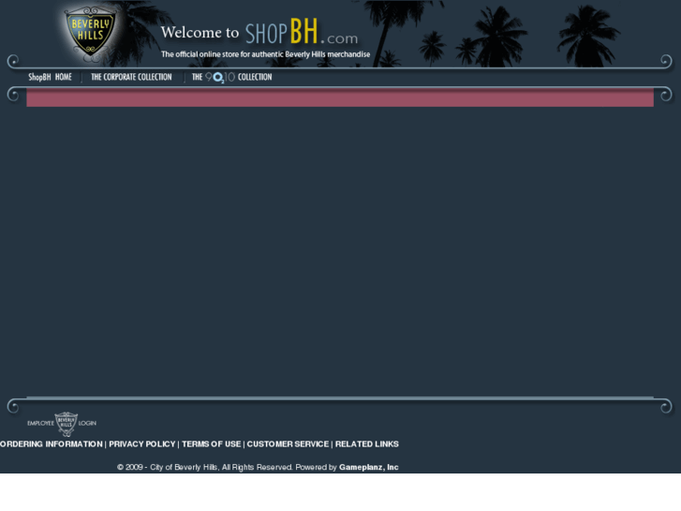Open the Customer Service link
The height and width of the screenshot is (511, 681).
tap(288, 444)
